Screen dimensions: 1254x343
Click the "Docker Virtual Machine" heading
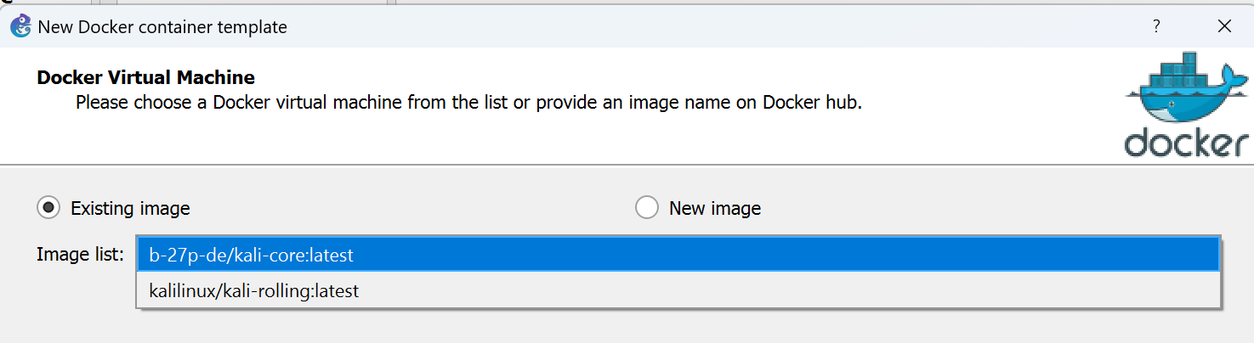pyautogui.click(x=145, y=78)
